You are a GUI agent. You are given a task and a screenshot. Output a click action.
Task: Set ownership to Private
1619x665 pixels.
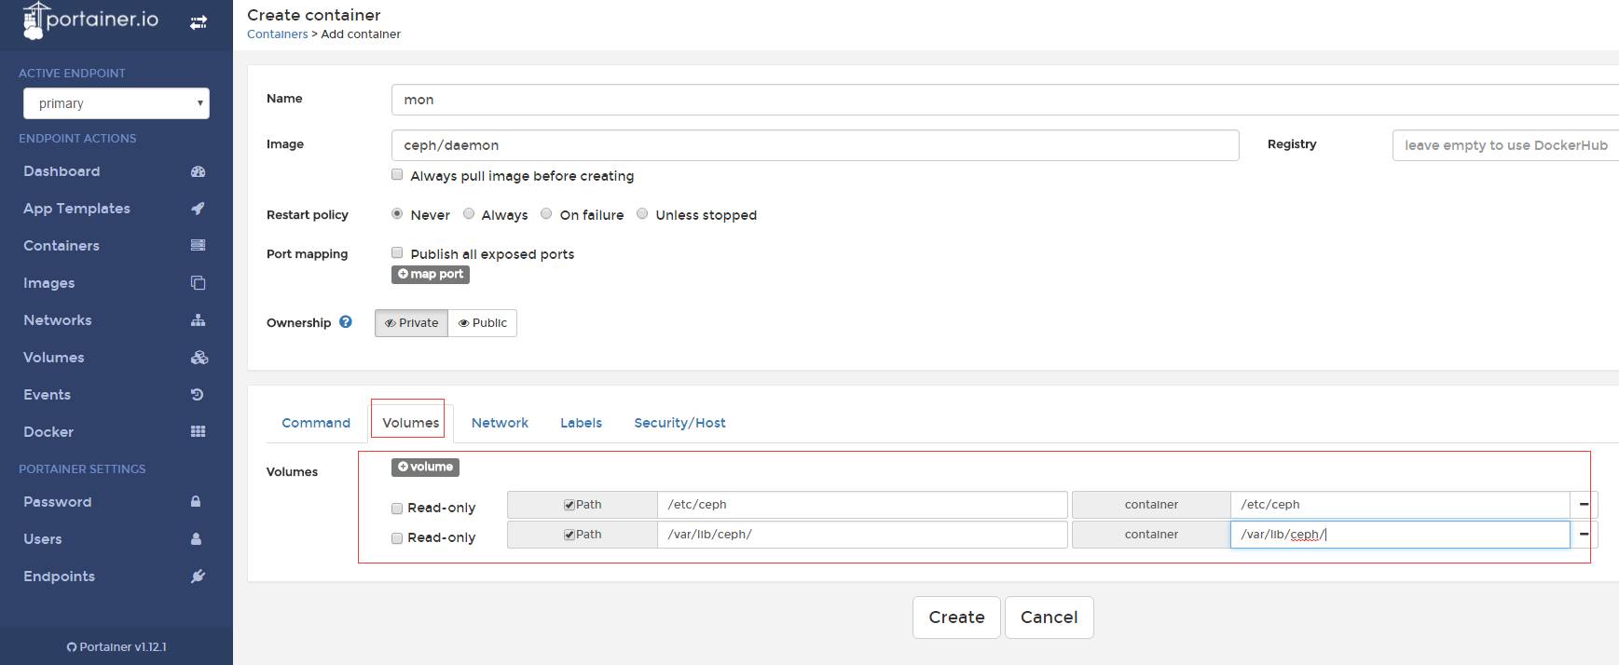click(411, 323)
